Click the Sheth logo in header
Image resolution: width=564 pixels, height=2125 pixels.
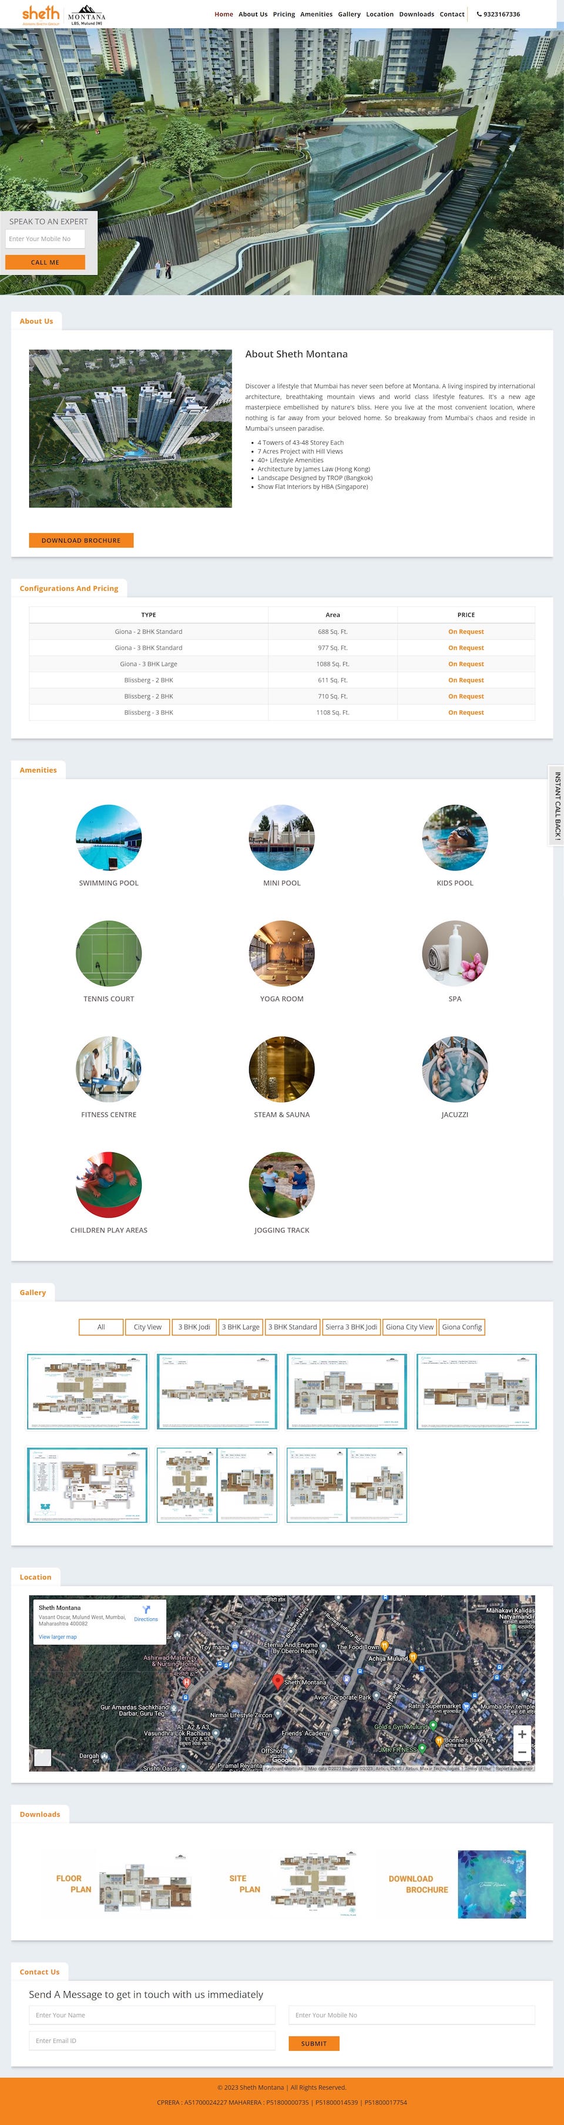41,13
